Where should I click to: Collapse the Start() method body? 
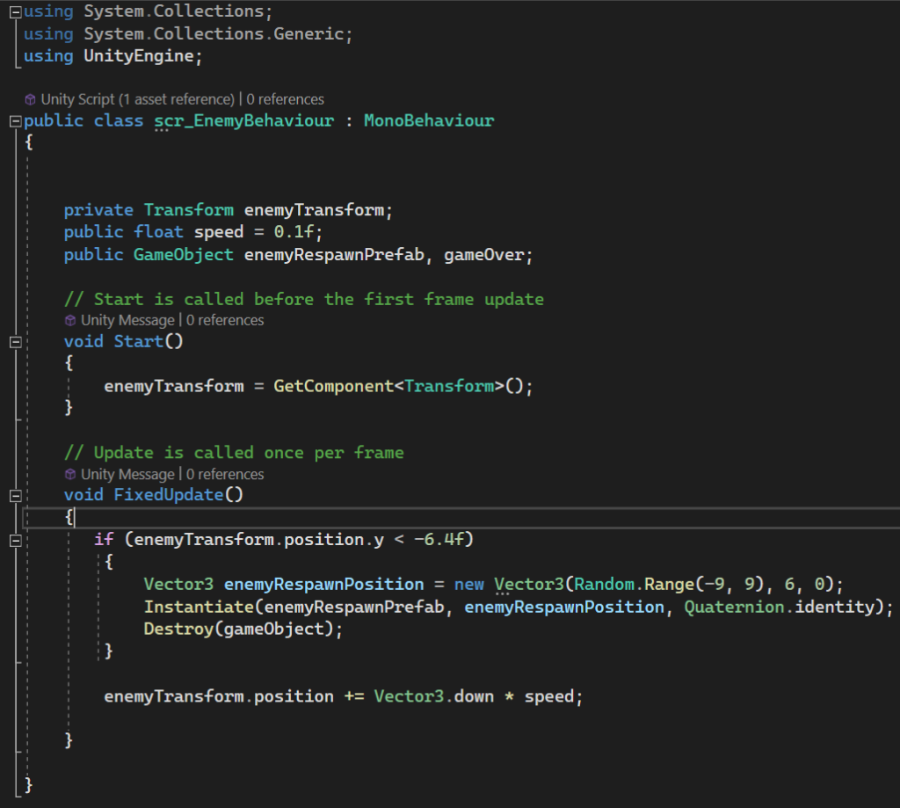[14, 341]
